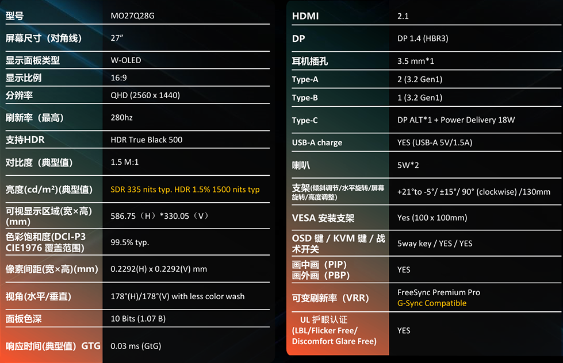Click the 99.5% typ. color gamut value
563x363 pixels.
click(129, 242)
